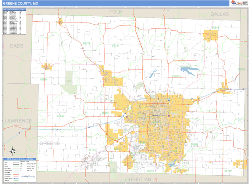Click the MarketMaps logo in header
Image resolution: width=250 pixels, height=184 pixels.
[x=238, y=3]
